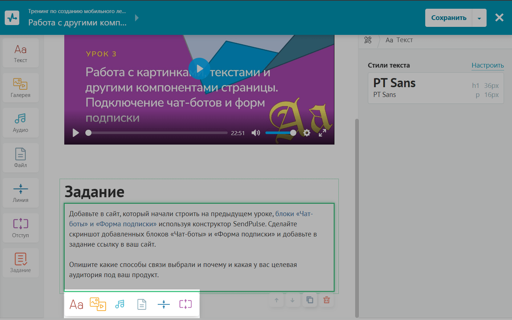Viewport: 512px width, 320px height.
Task: Toggle fullscreen mode in video player
Action: click(322, 133)
